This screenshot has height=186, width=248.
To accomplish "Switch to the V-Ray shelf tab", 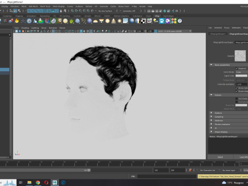I will (x=157, y=16).
